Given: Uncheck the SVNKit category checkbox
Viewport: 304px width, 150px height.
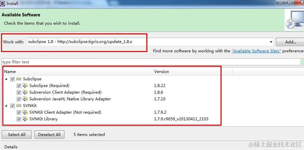Looking at the screenshot, I should (12, 106).
